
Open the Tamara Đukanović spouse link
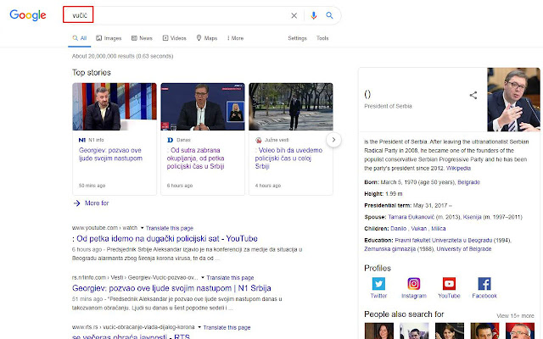[x=411, y=217]
